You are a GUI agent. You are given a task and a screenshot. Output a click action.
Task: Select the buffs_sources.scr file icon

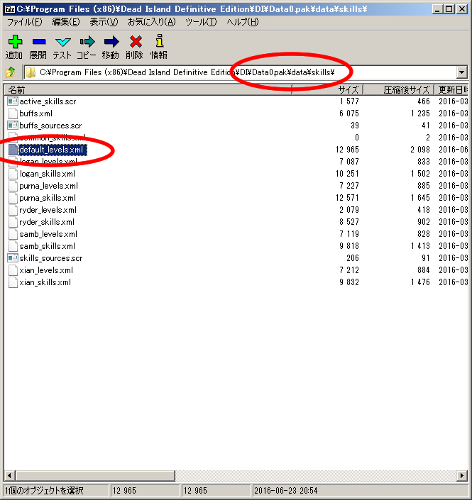[13, 126]
